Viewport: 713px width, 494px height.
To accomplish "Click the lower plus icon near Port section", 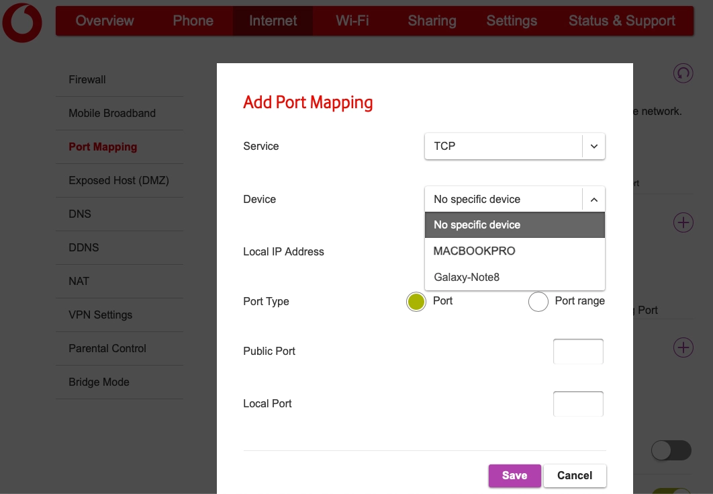I will coord(683,347).
